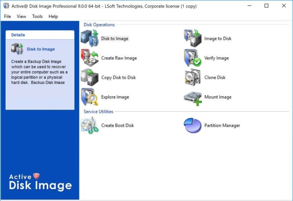Image resolution: width=293 pixels, height=201 pixels.
Task: Click the Details panel header
Action: coord(40,35)
